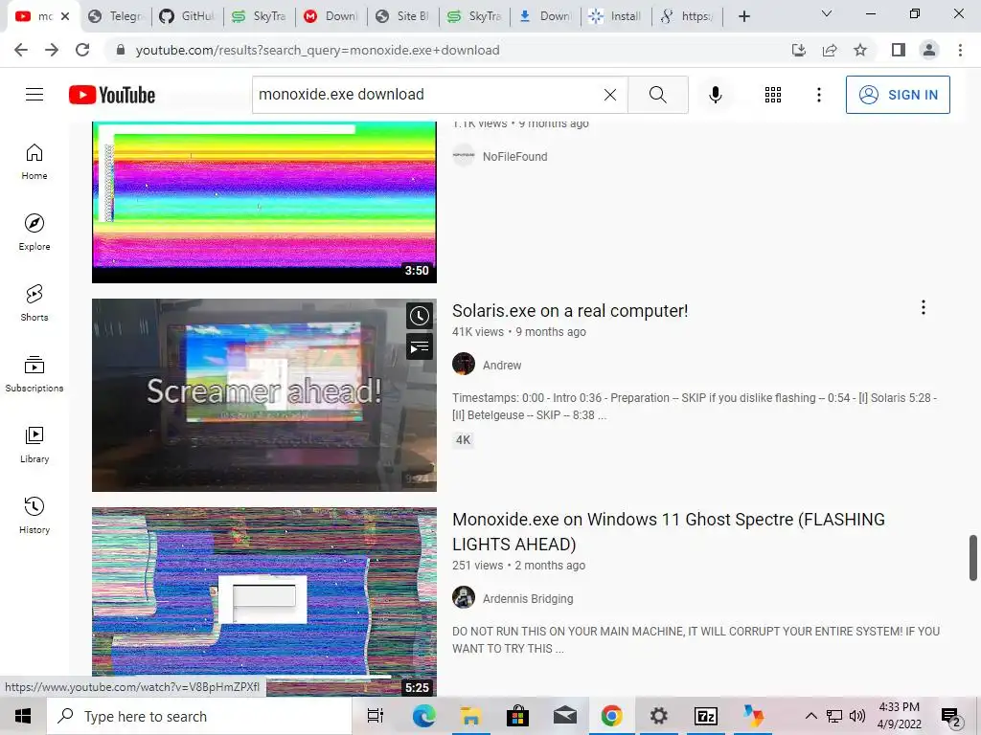
Task: Play the rainbow glitch video thumbnail
Action: (264, 202)
